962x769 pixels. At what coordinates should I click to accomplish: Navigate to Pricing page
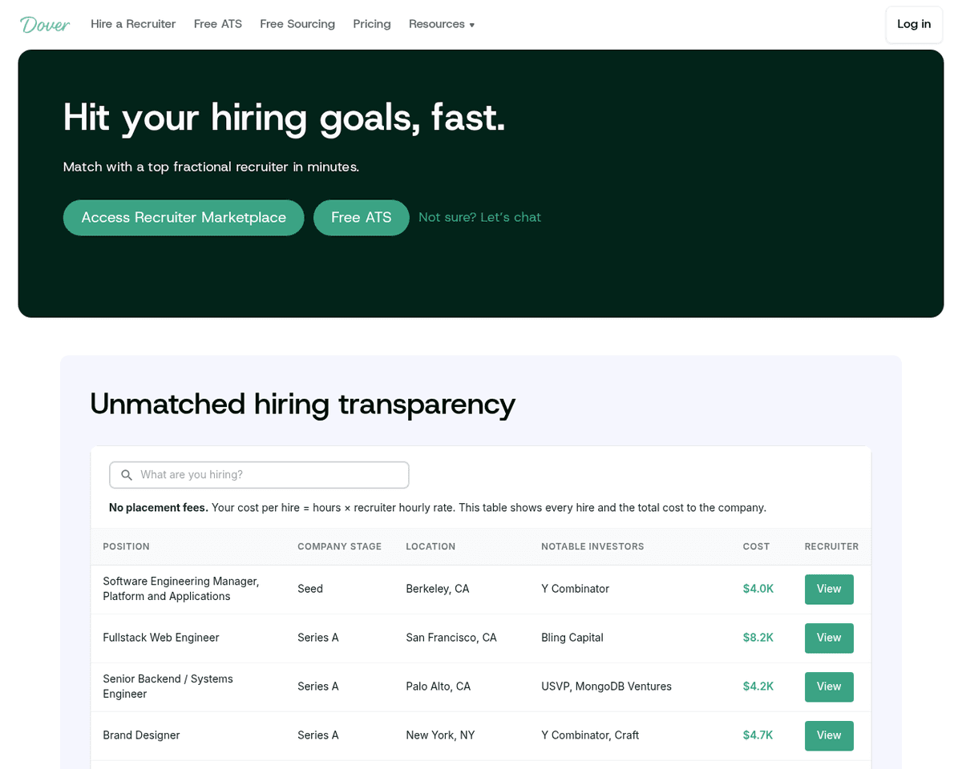372,24
